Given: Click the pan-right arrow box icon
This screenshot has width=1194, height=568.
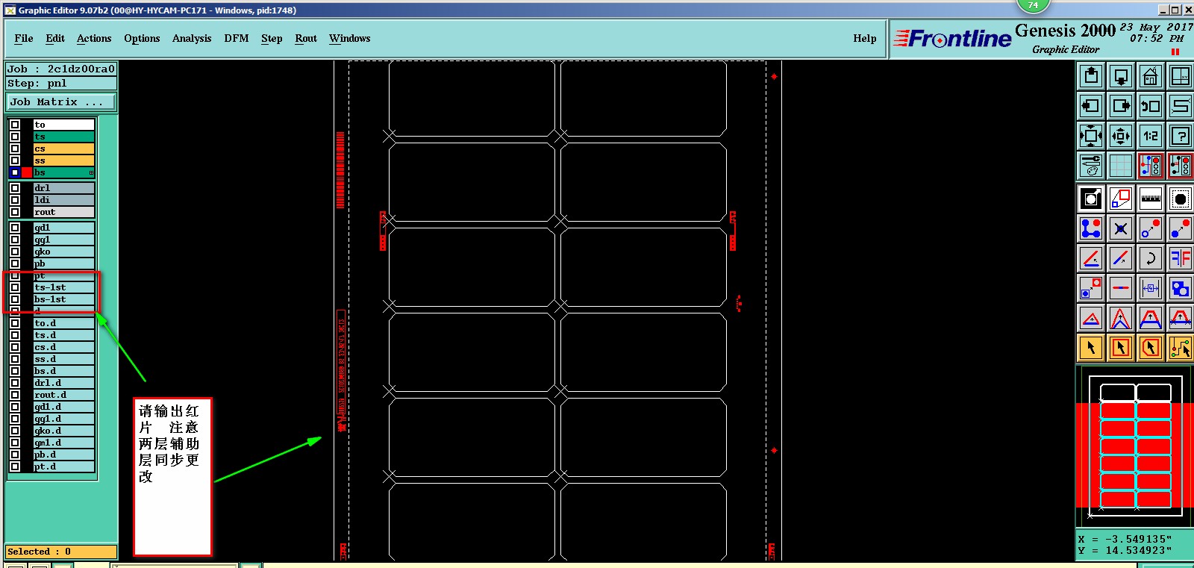Looking at the screenshot, I should [x=1121, y=106].
